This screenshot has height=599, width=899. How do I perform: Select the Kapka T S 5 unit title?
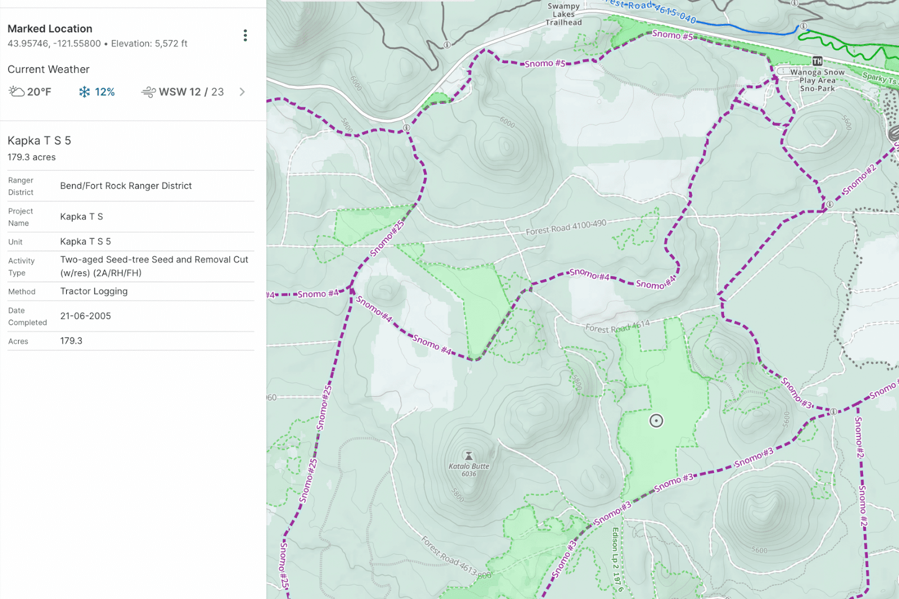coord(39,140)
